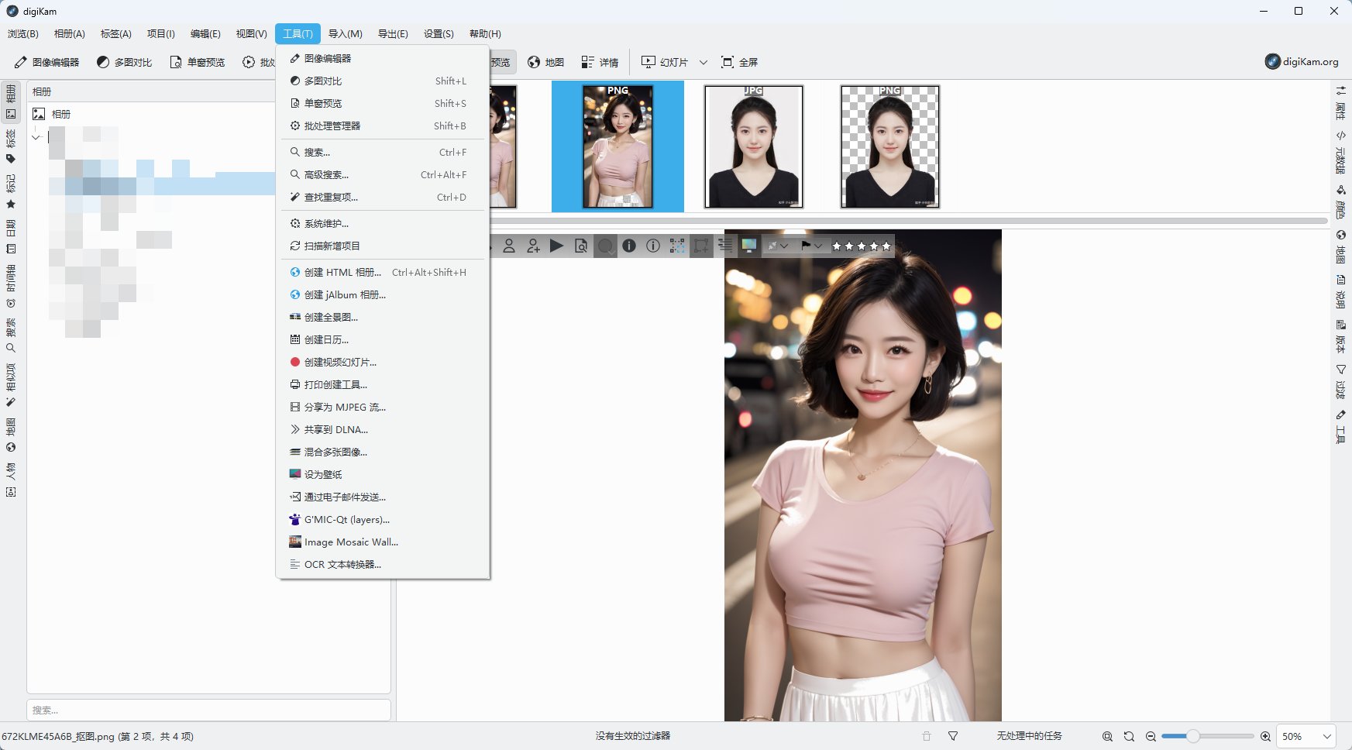Choose G'MIC-Qt (layers)... menu entry

[383, 519]
